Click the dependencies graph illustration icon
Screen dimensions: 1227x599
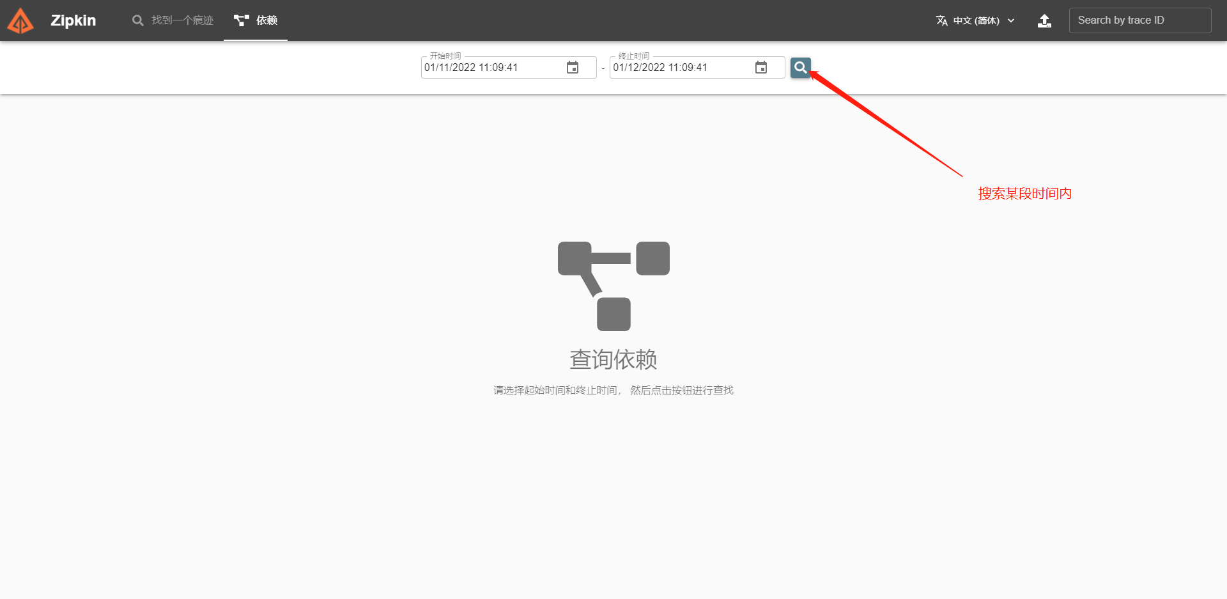613,286
